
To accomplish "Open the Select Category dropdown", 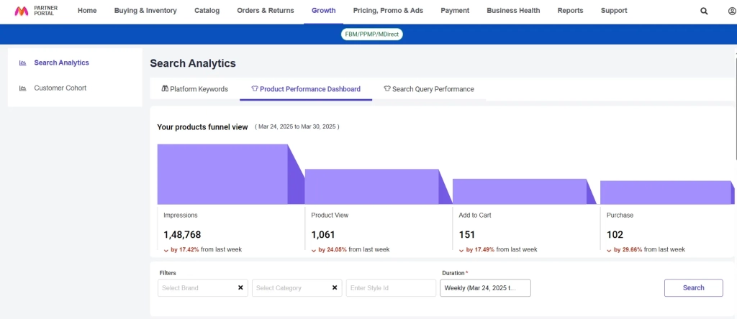I will [289, 288].
